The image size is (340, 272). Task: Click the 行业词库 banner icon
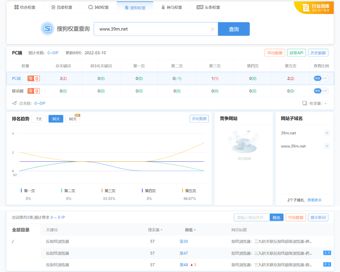click(314, 8)
